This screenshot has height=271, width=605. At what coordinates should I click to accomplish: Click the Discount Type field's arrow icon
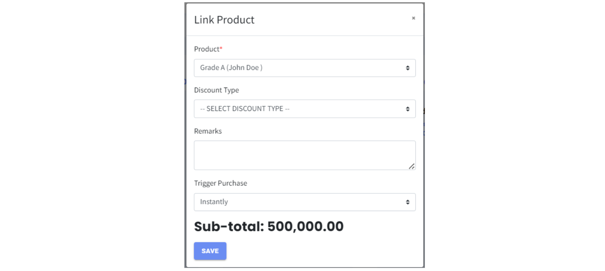point(408,109)
